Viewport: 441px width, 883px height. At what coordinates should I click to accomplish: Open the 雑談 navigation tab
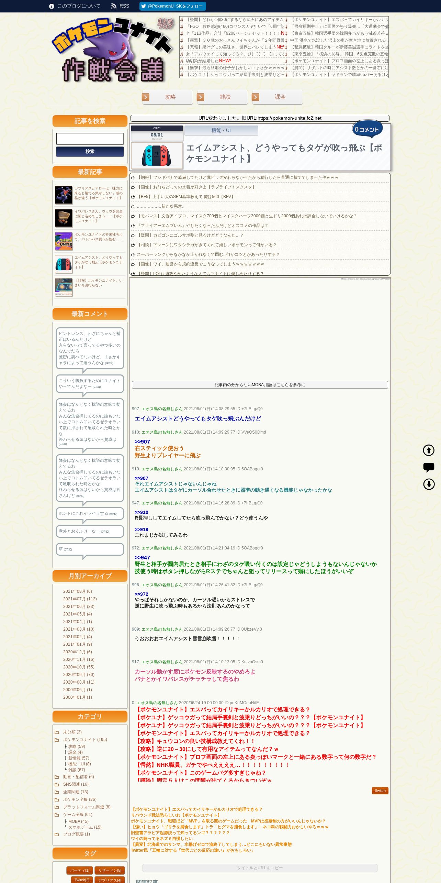pyautogui.click(x=222, y=97)
